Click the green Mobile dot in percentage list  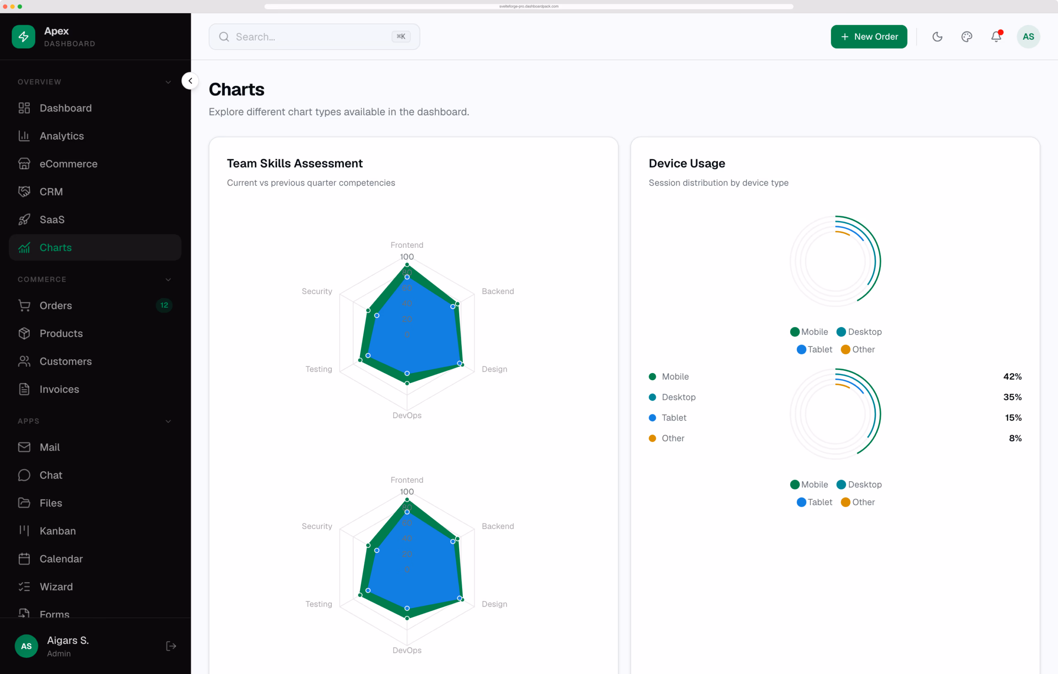point(653,377)
